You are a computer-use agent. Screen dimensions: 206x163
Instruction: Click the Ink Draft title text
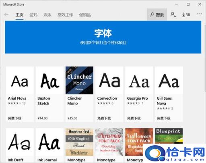pyautogui.click(x=15, y=160)
